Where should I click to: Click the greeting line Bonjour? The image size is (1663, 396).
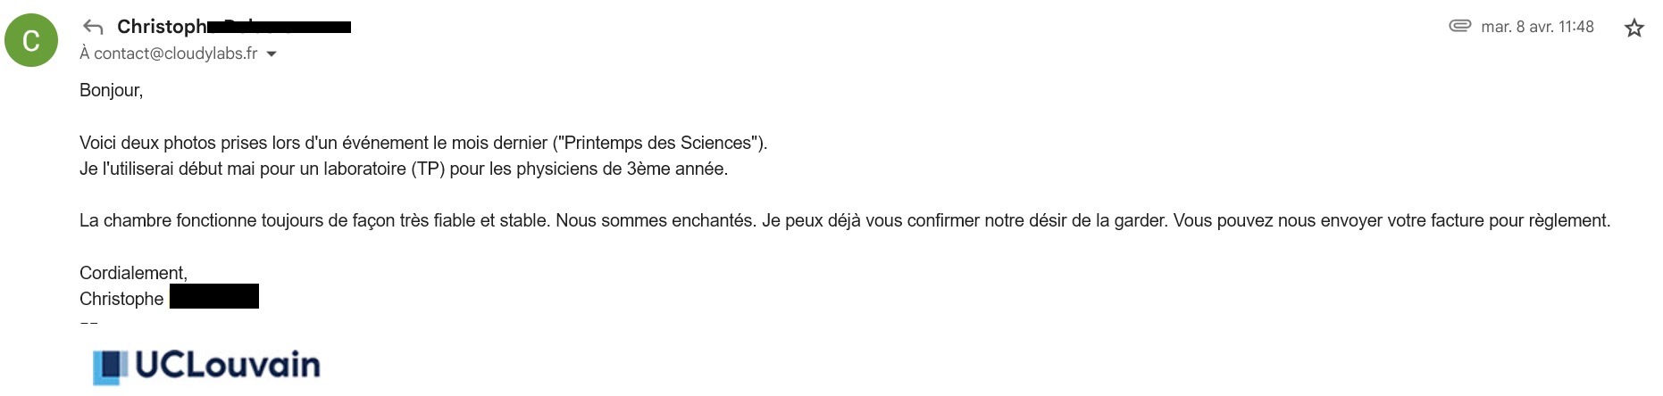coord(111,90)
